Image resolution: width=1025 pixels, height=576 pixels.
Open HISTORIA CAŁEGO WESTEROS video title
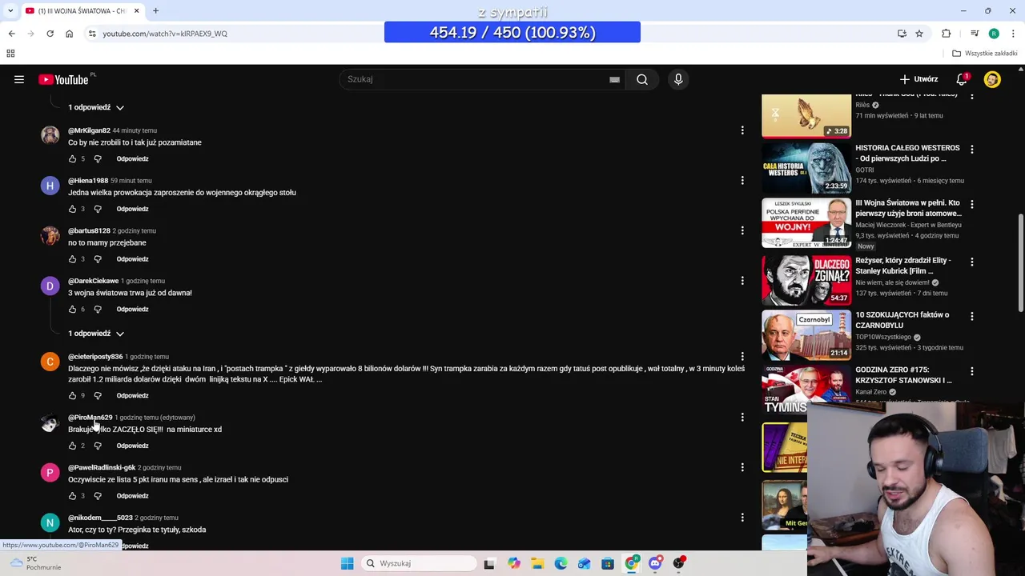point(907,153)
